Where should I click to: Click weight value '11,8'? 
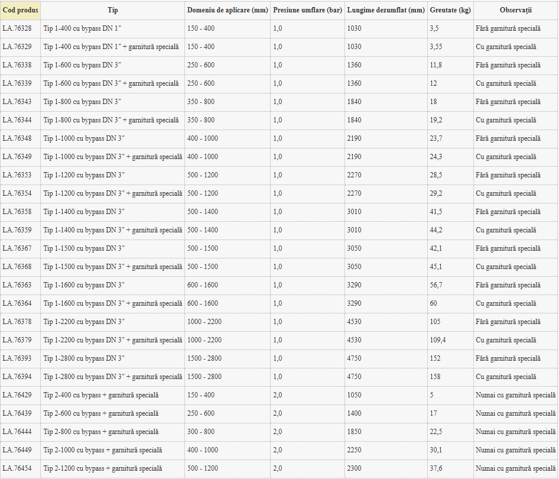click(x=436, y=65)
